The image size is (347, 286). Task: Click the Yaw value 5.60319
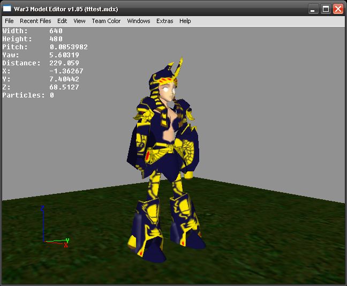[64, 55]
